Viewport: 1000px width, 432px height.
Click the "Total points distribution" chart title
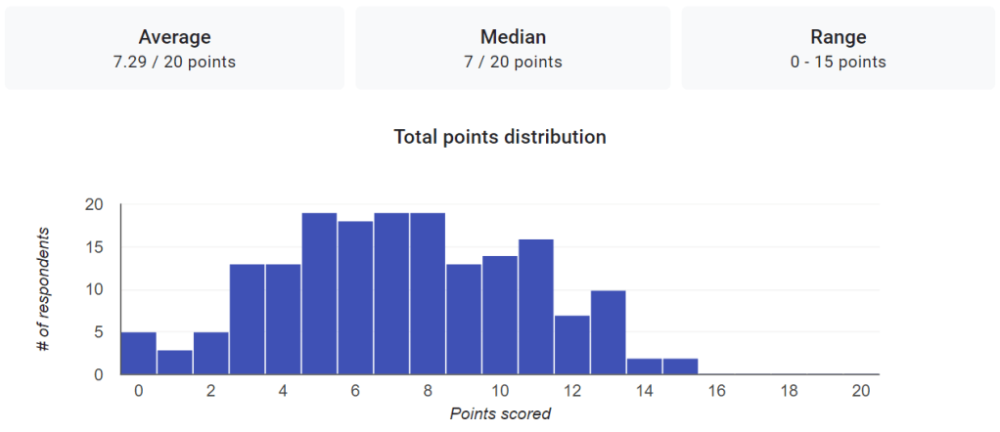pyautogui.click(x=500, y=137)
